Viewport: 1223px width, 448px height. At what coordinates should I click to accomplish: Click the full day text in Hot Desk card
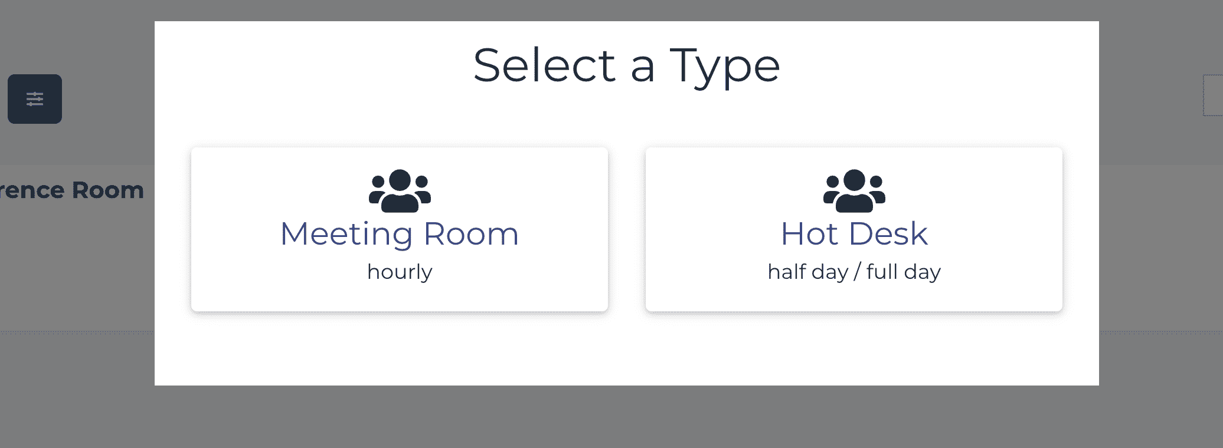pyautogui.click(x=904, y=272)
